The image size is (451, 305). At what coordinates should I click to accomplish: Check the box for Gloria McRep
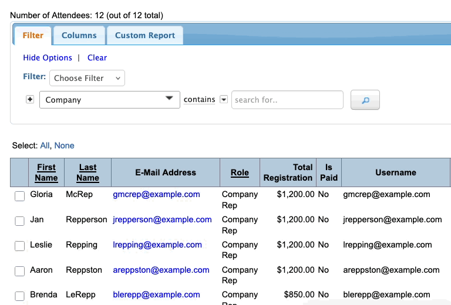point(19,196)
